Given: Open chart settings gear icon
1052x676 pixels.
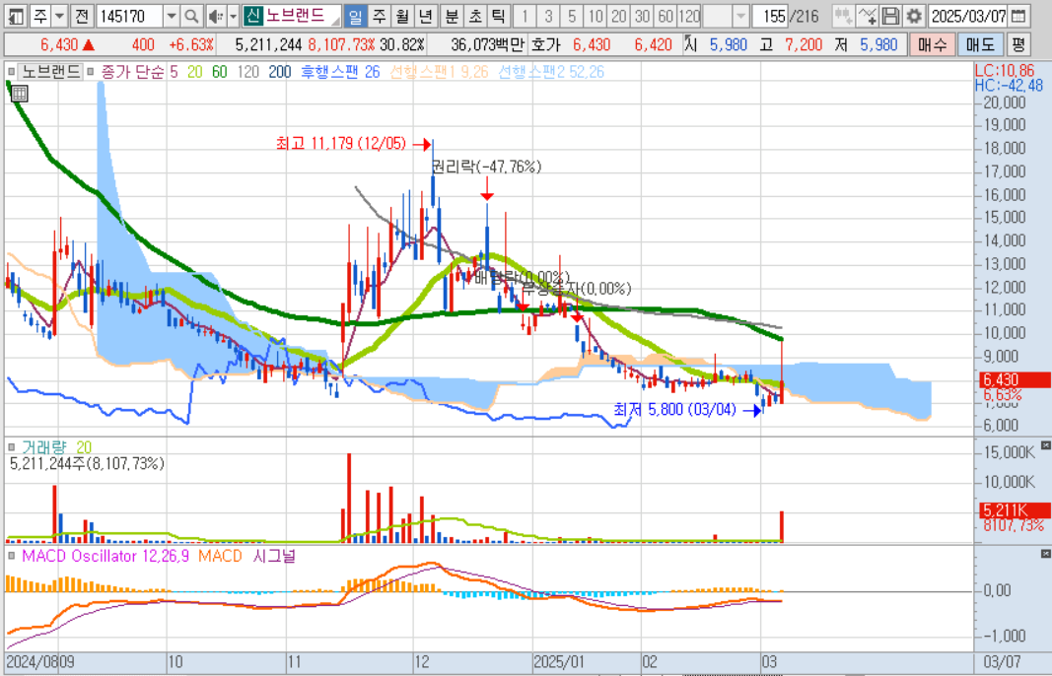Looking at the screenshot, I should click(x=913, y=16).
